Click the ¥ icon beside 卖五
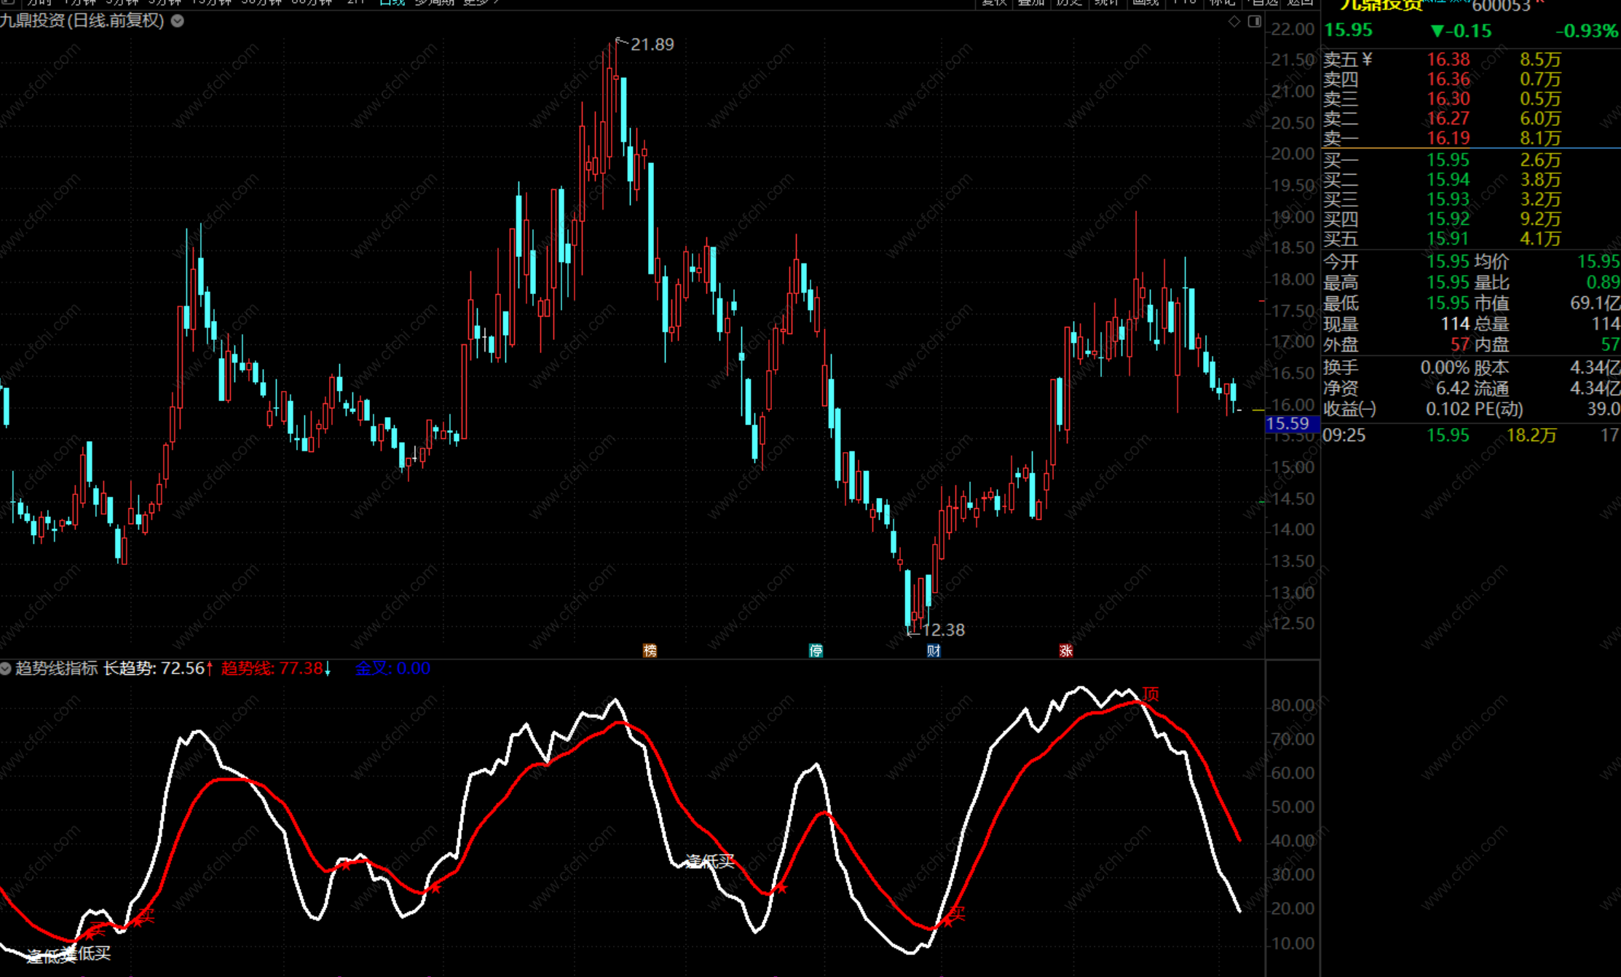 (1367, 59)
